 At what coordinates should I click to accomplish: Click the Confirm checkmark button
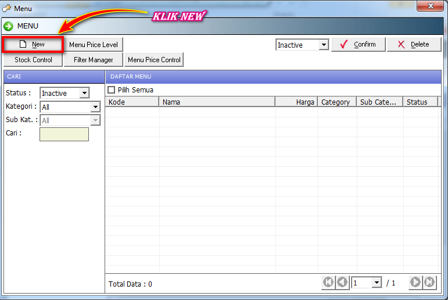[358, 45]
